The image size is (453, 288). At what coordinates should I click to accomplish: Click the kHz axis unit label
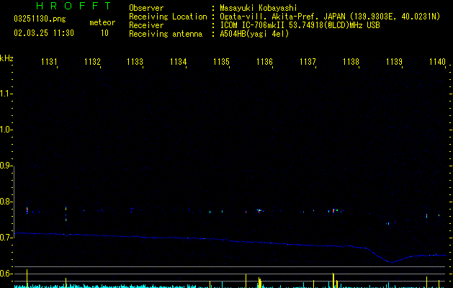point(6,58)
